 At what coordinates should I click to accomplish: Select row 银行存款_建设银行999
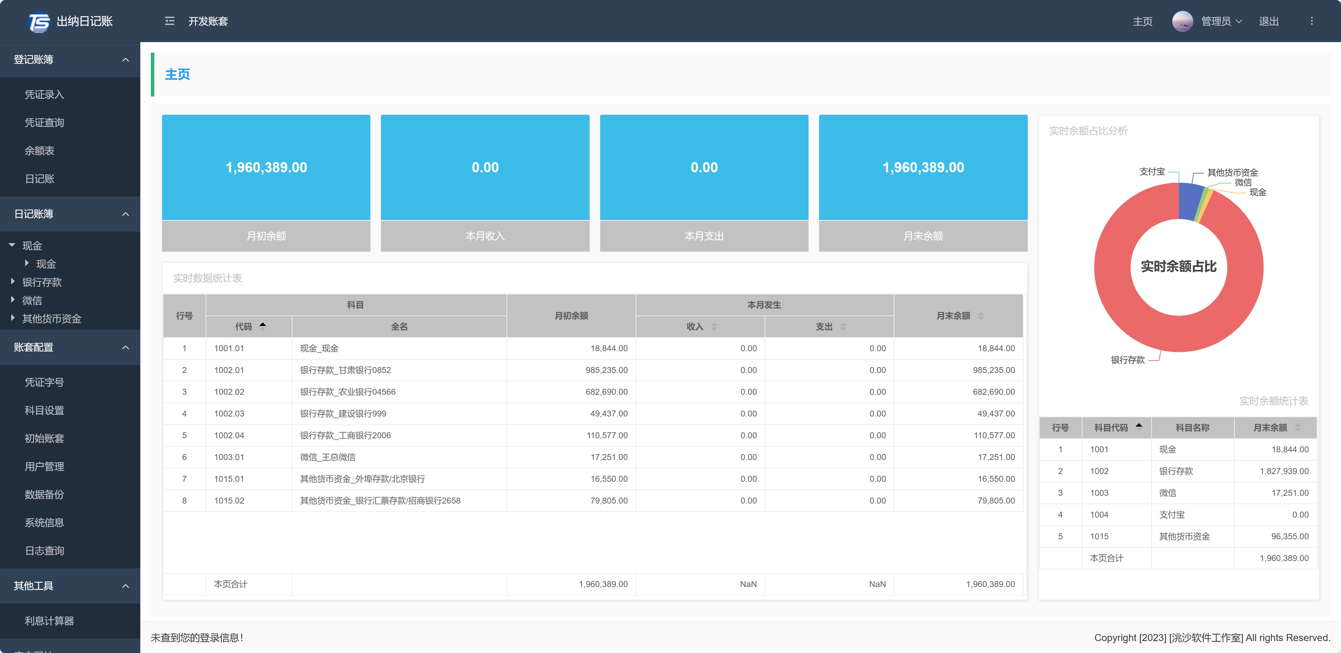click(593, 413)
